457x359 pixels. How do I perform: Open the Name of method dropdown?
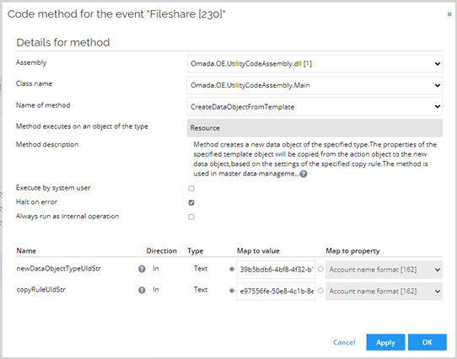point(315,107)
